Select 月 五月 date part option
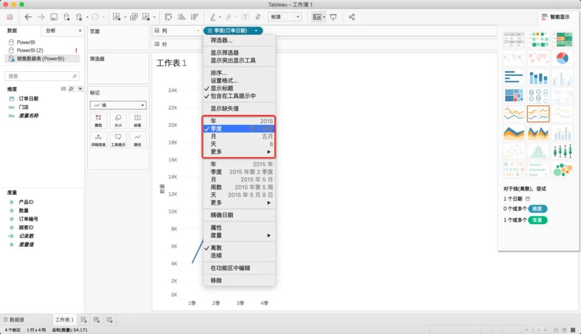581x334 pixels. (x=239, y=136)
